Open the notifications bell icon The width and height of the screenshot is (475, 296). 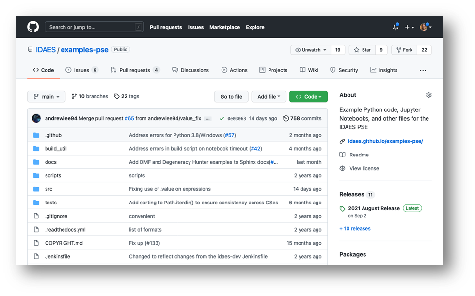pyautogui.click(x=396, y=27)
